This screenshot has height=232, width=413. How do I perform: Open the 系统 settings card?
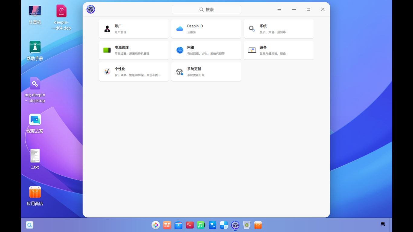279,29
